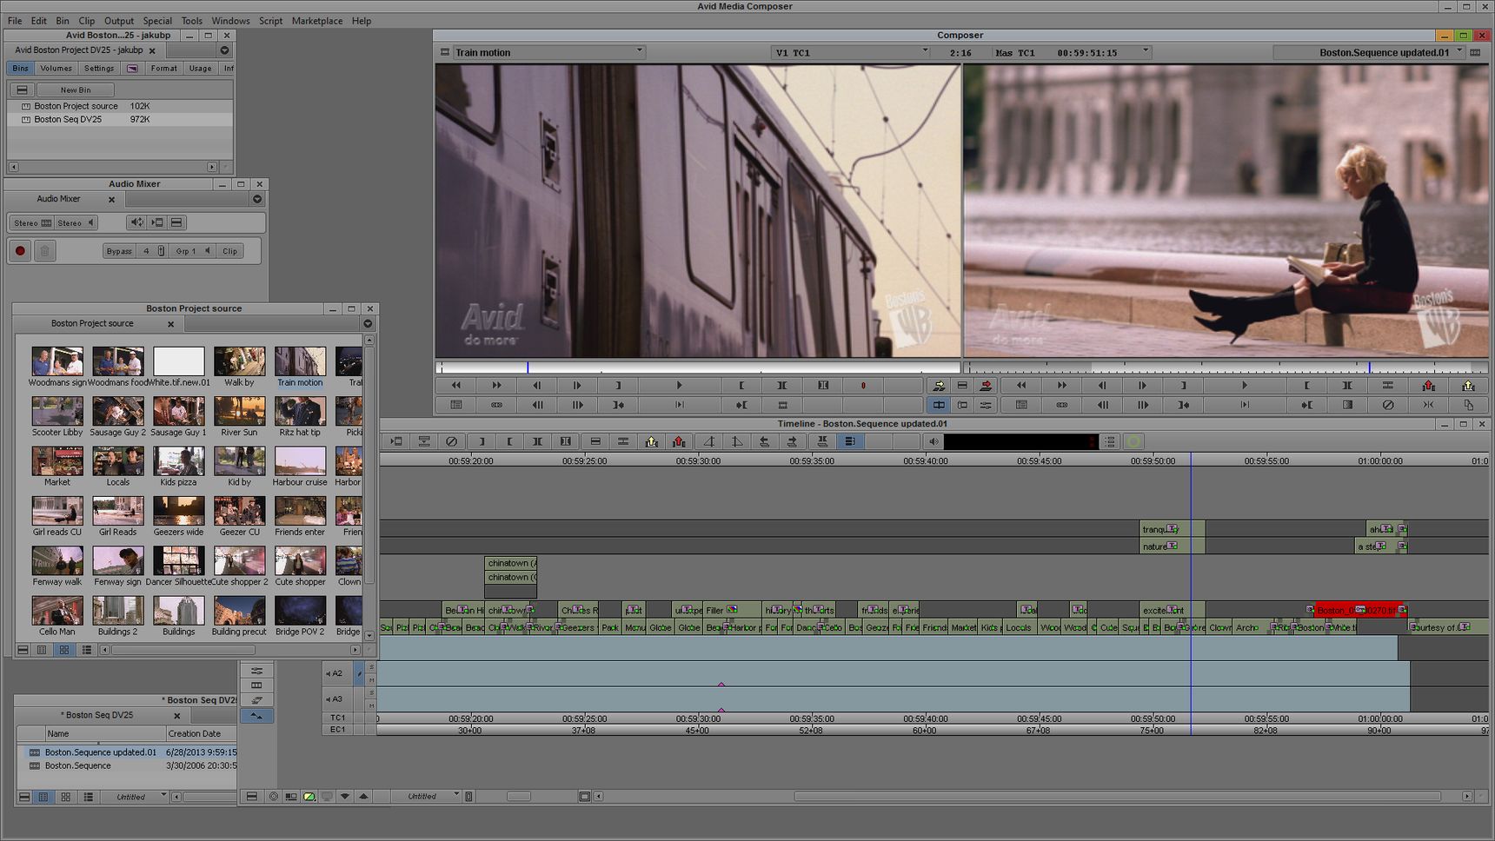
Task: Mark Clip in the source monitor
Action: point(782,386)
